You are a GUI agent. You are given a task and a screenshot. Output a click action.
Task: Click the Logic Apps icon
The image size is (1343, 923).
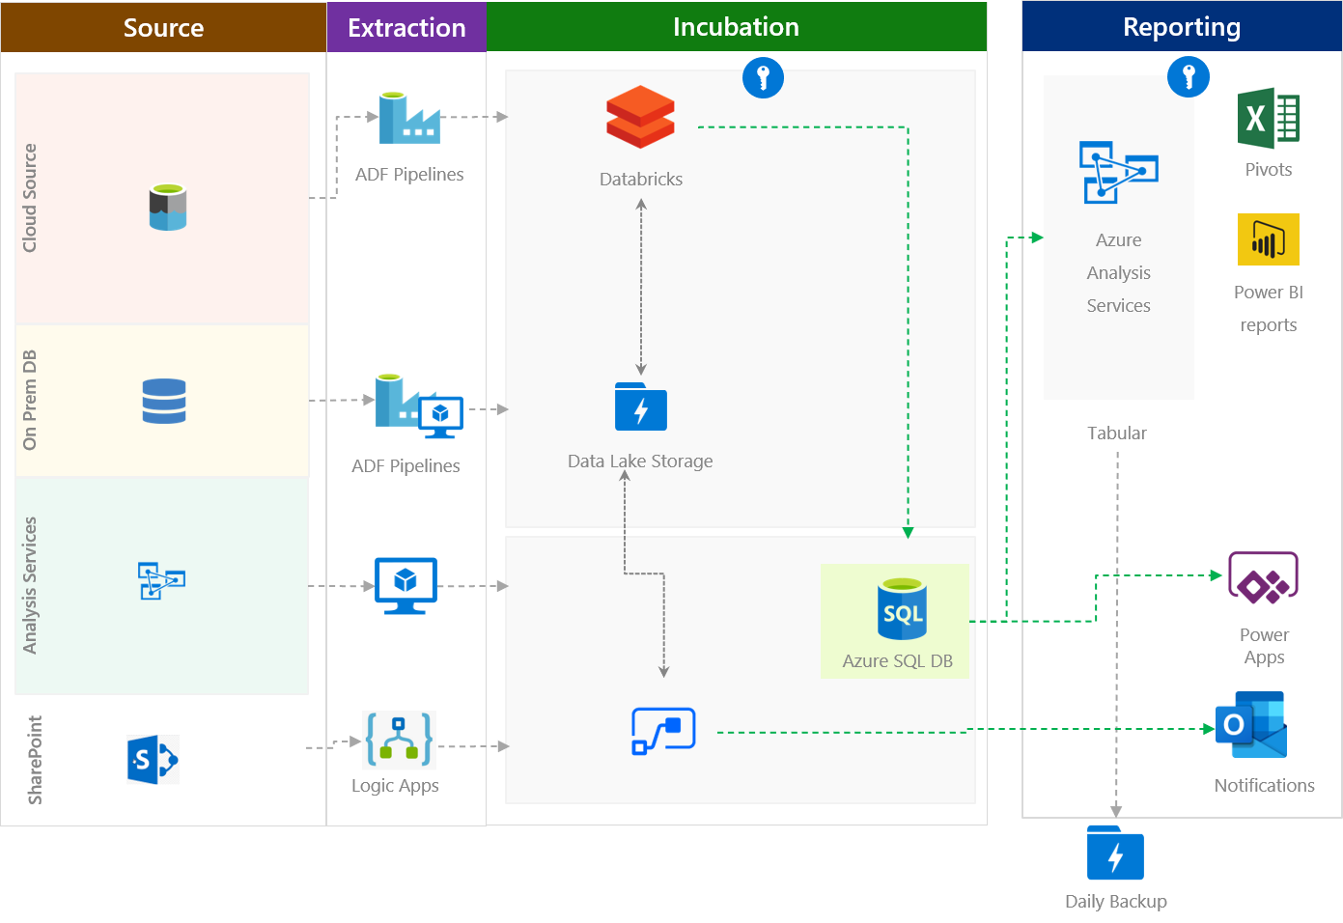(399, 741)
